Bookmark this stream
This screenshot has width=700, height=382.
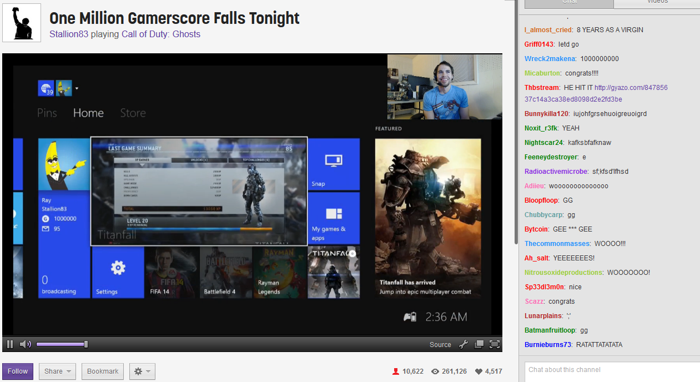click(103, 371)
